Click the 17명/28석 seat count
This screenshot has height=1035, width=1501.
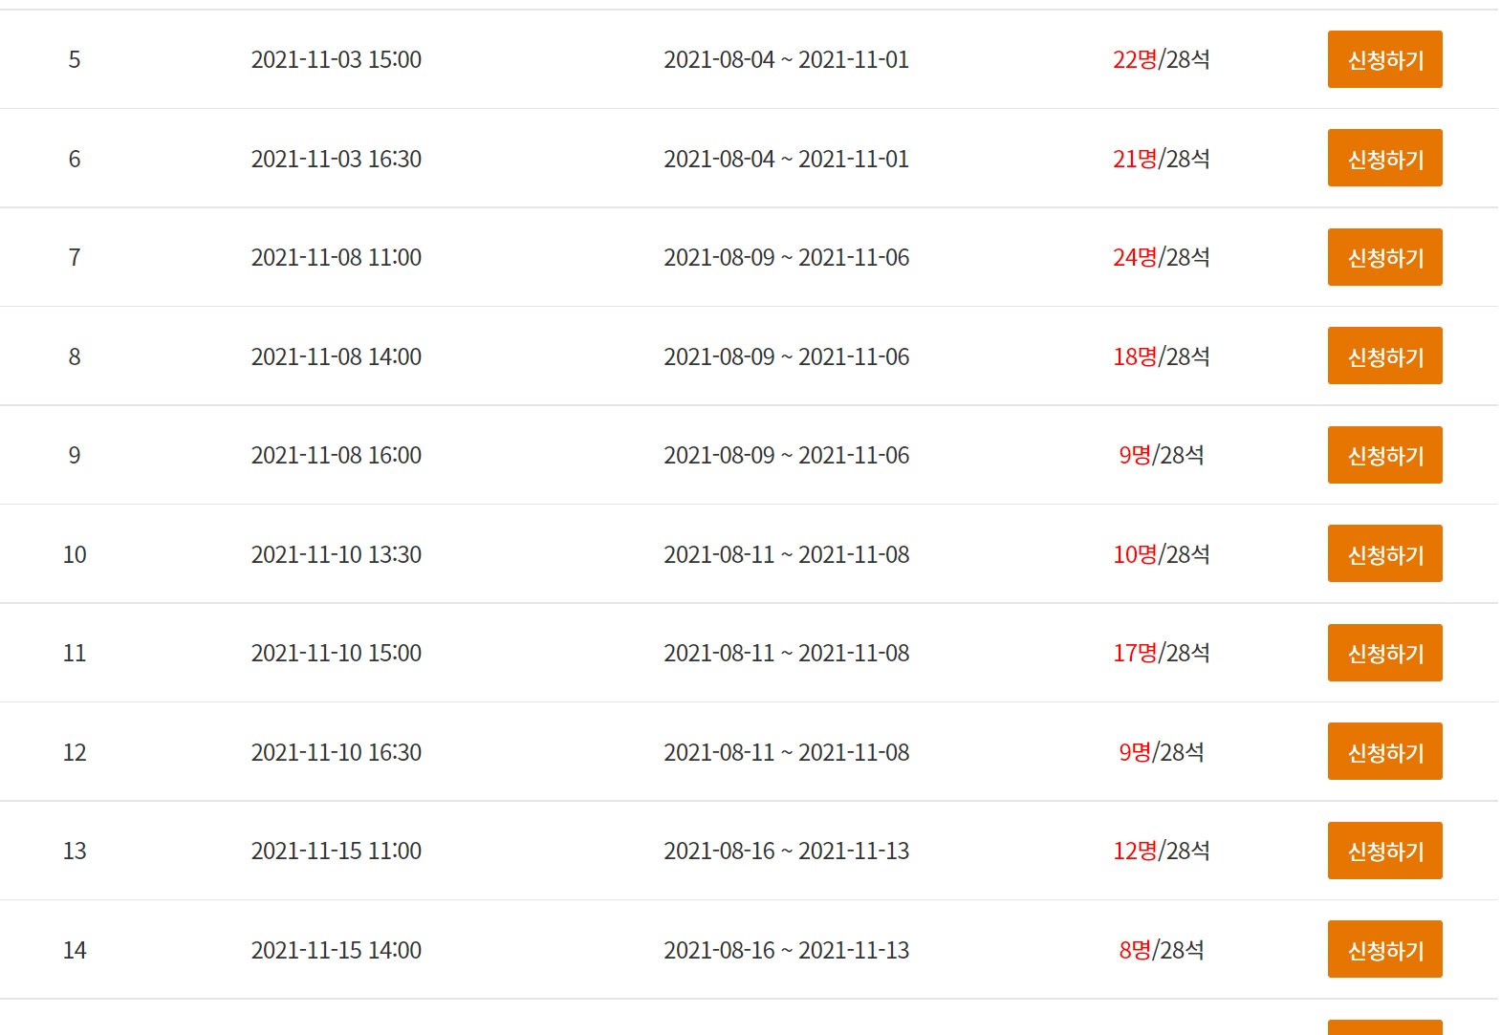[1161, 653]
